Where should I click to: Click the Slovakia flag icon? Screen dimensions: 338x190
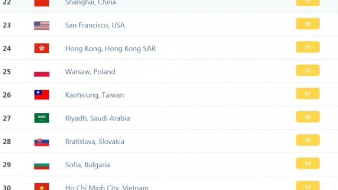[x=42, y=142]
